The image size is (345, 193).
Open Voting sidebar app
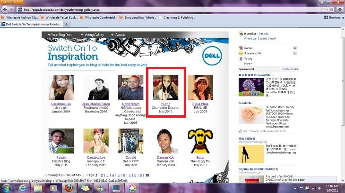248,58
